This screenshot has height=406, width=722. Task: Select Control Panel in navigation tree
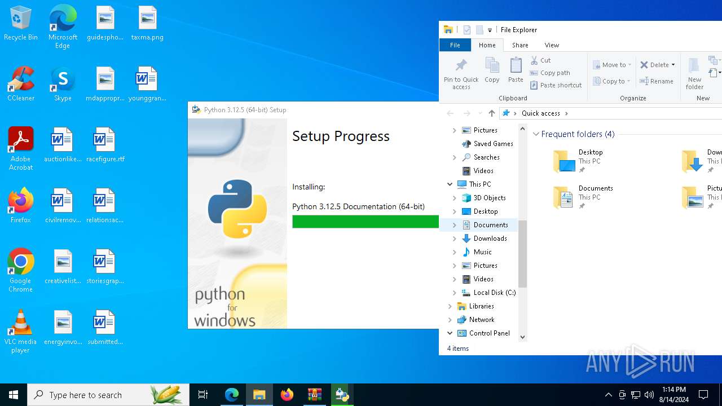click(483, 333)
